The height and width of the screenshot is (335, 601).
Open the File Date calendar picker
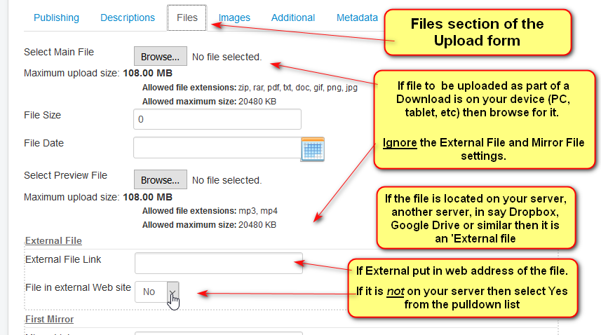click(313, 149)
